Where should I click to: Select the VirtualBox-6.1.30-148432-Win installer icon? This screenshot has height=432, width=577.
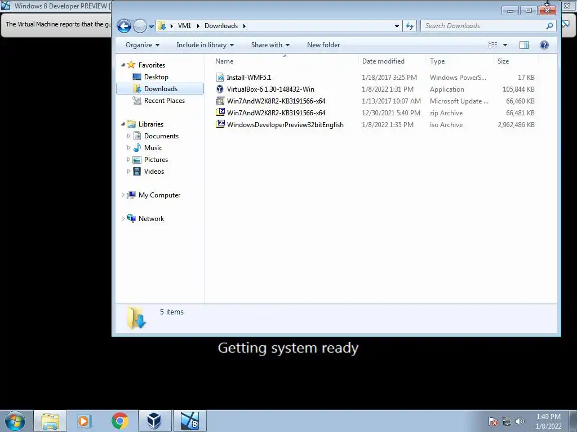[220, 89]
